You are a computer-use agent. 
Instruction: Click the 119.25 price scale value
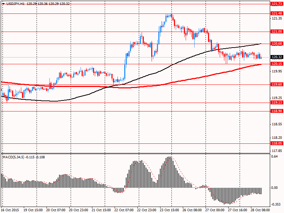(x=277, y=98)
